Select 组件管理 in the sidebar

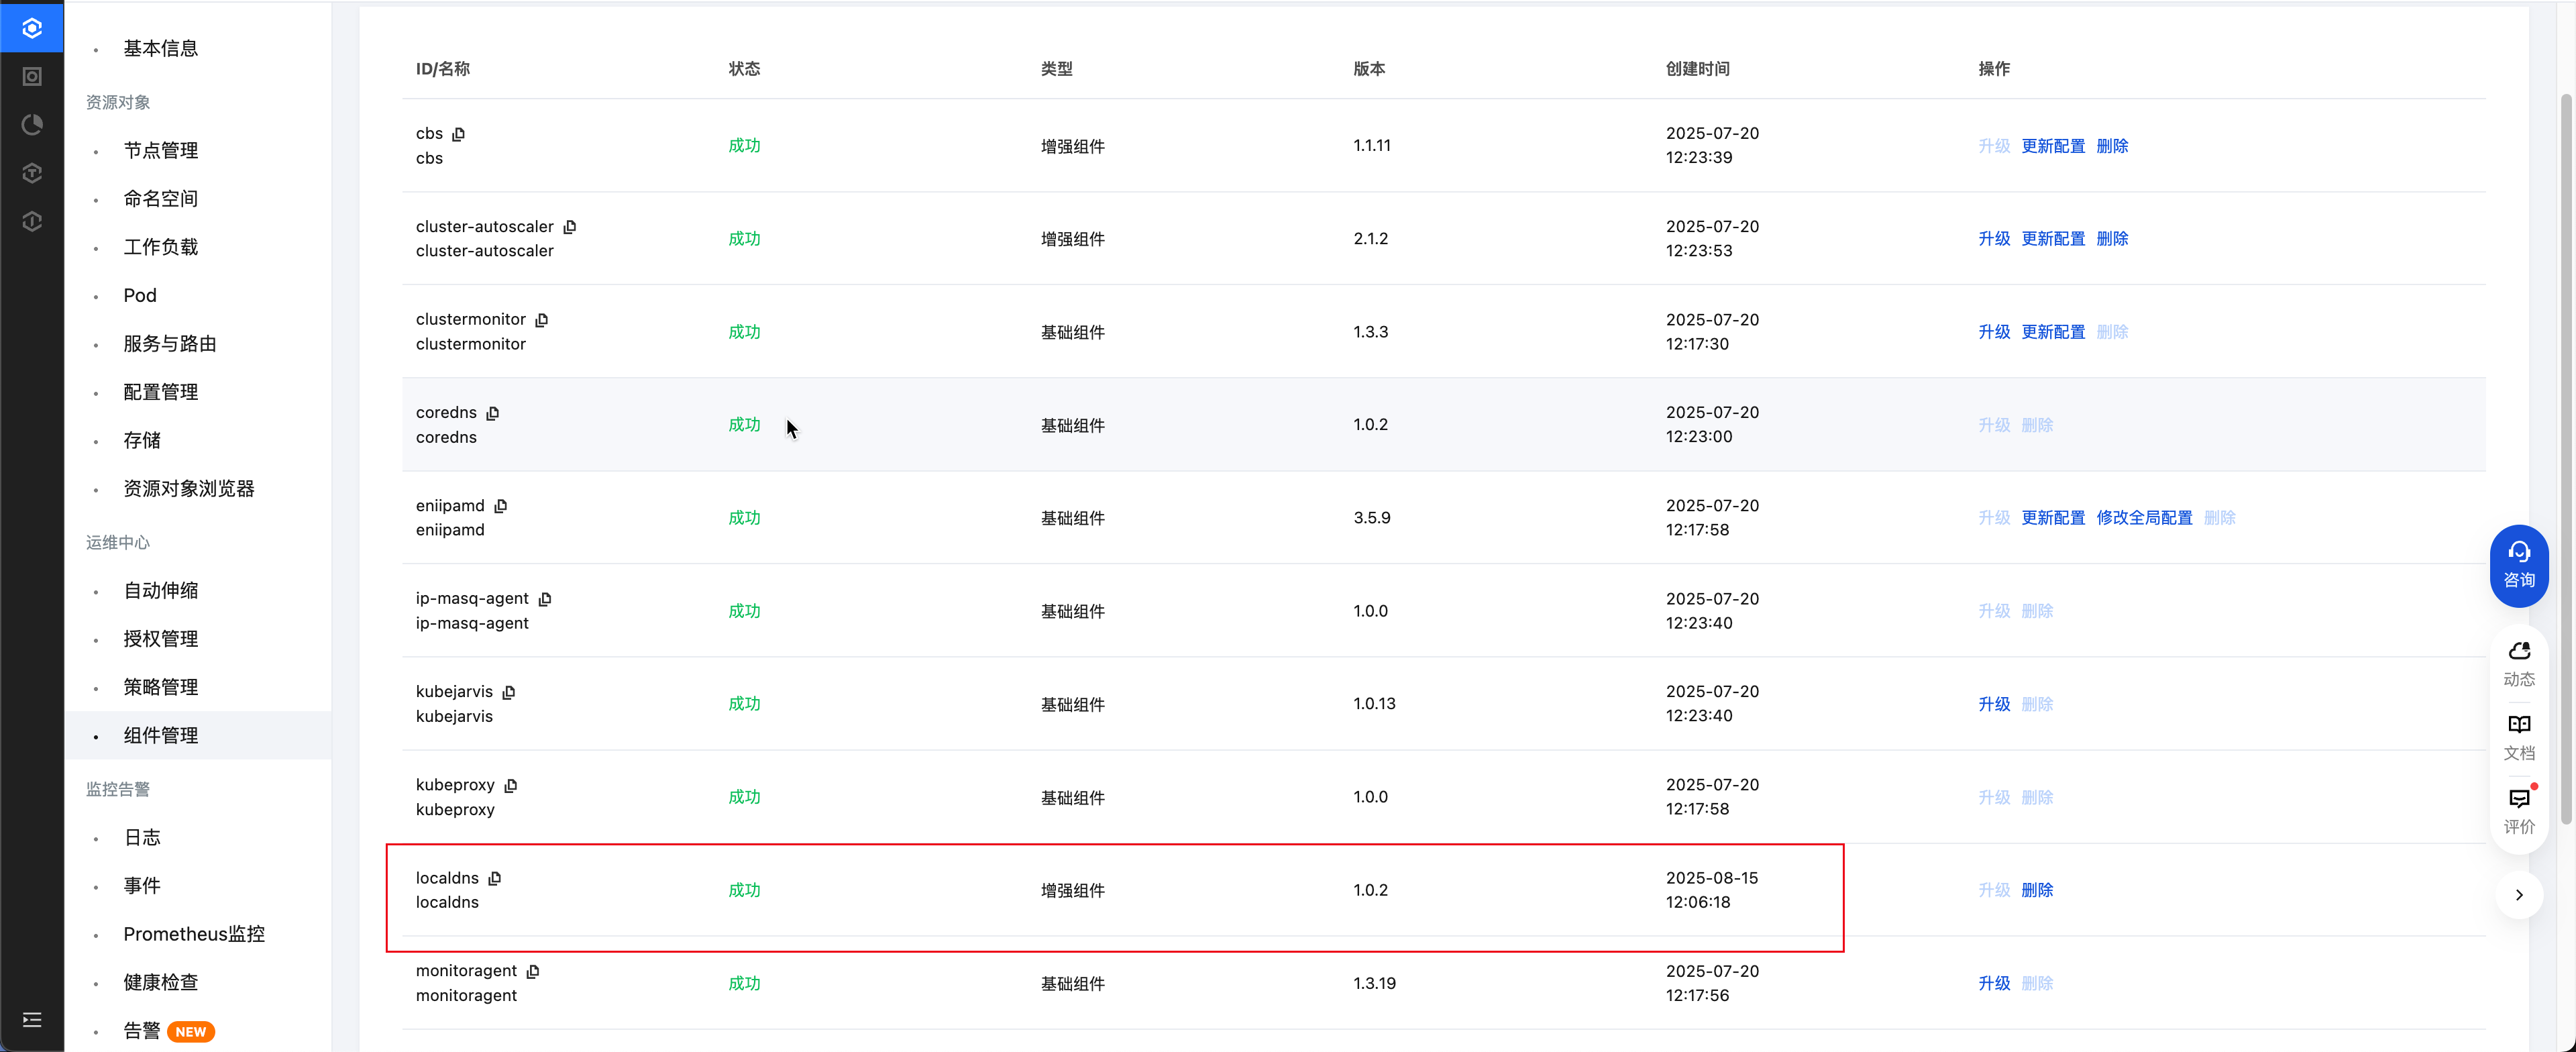pyautogui.click(x=160, y=735)
